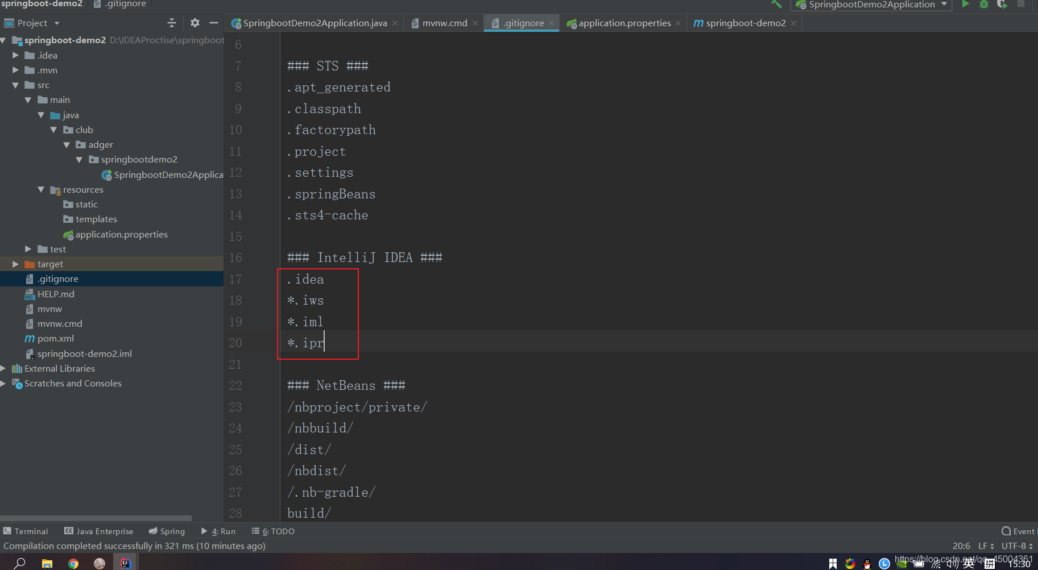This screenshot has height=570, width=1038.
Task: Expand External Libraries node
Action: tap(3, 368)
